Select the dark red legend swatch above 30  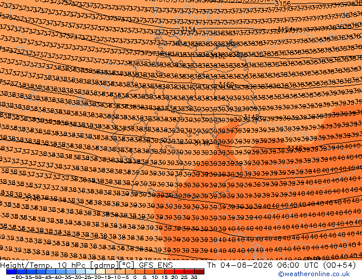point(199,272)
